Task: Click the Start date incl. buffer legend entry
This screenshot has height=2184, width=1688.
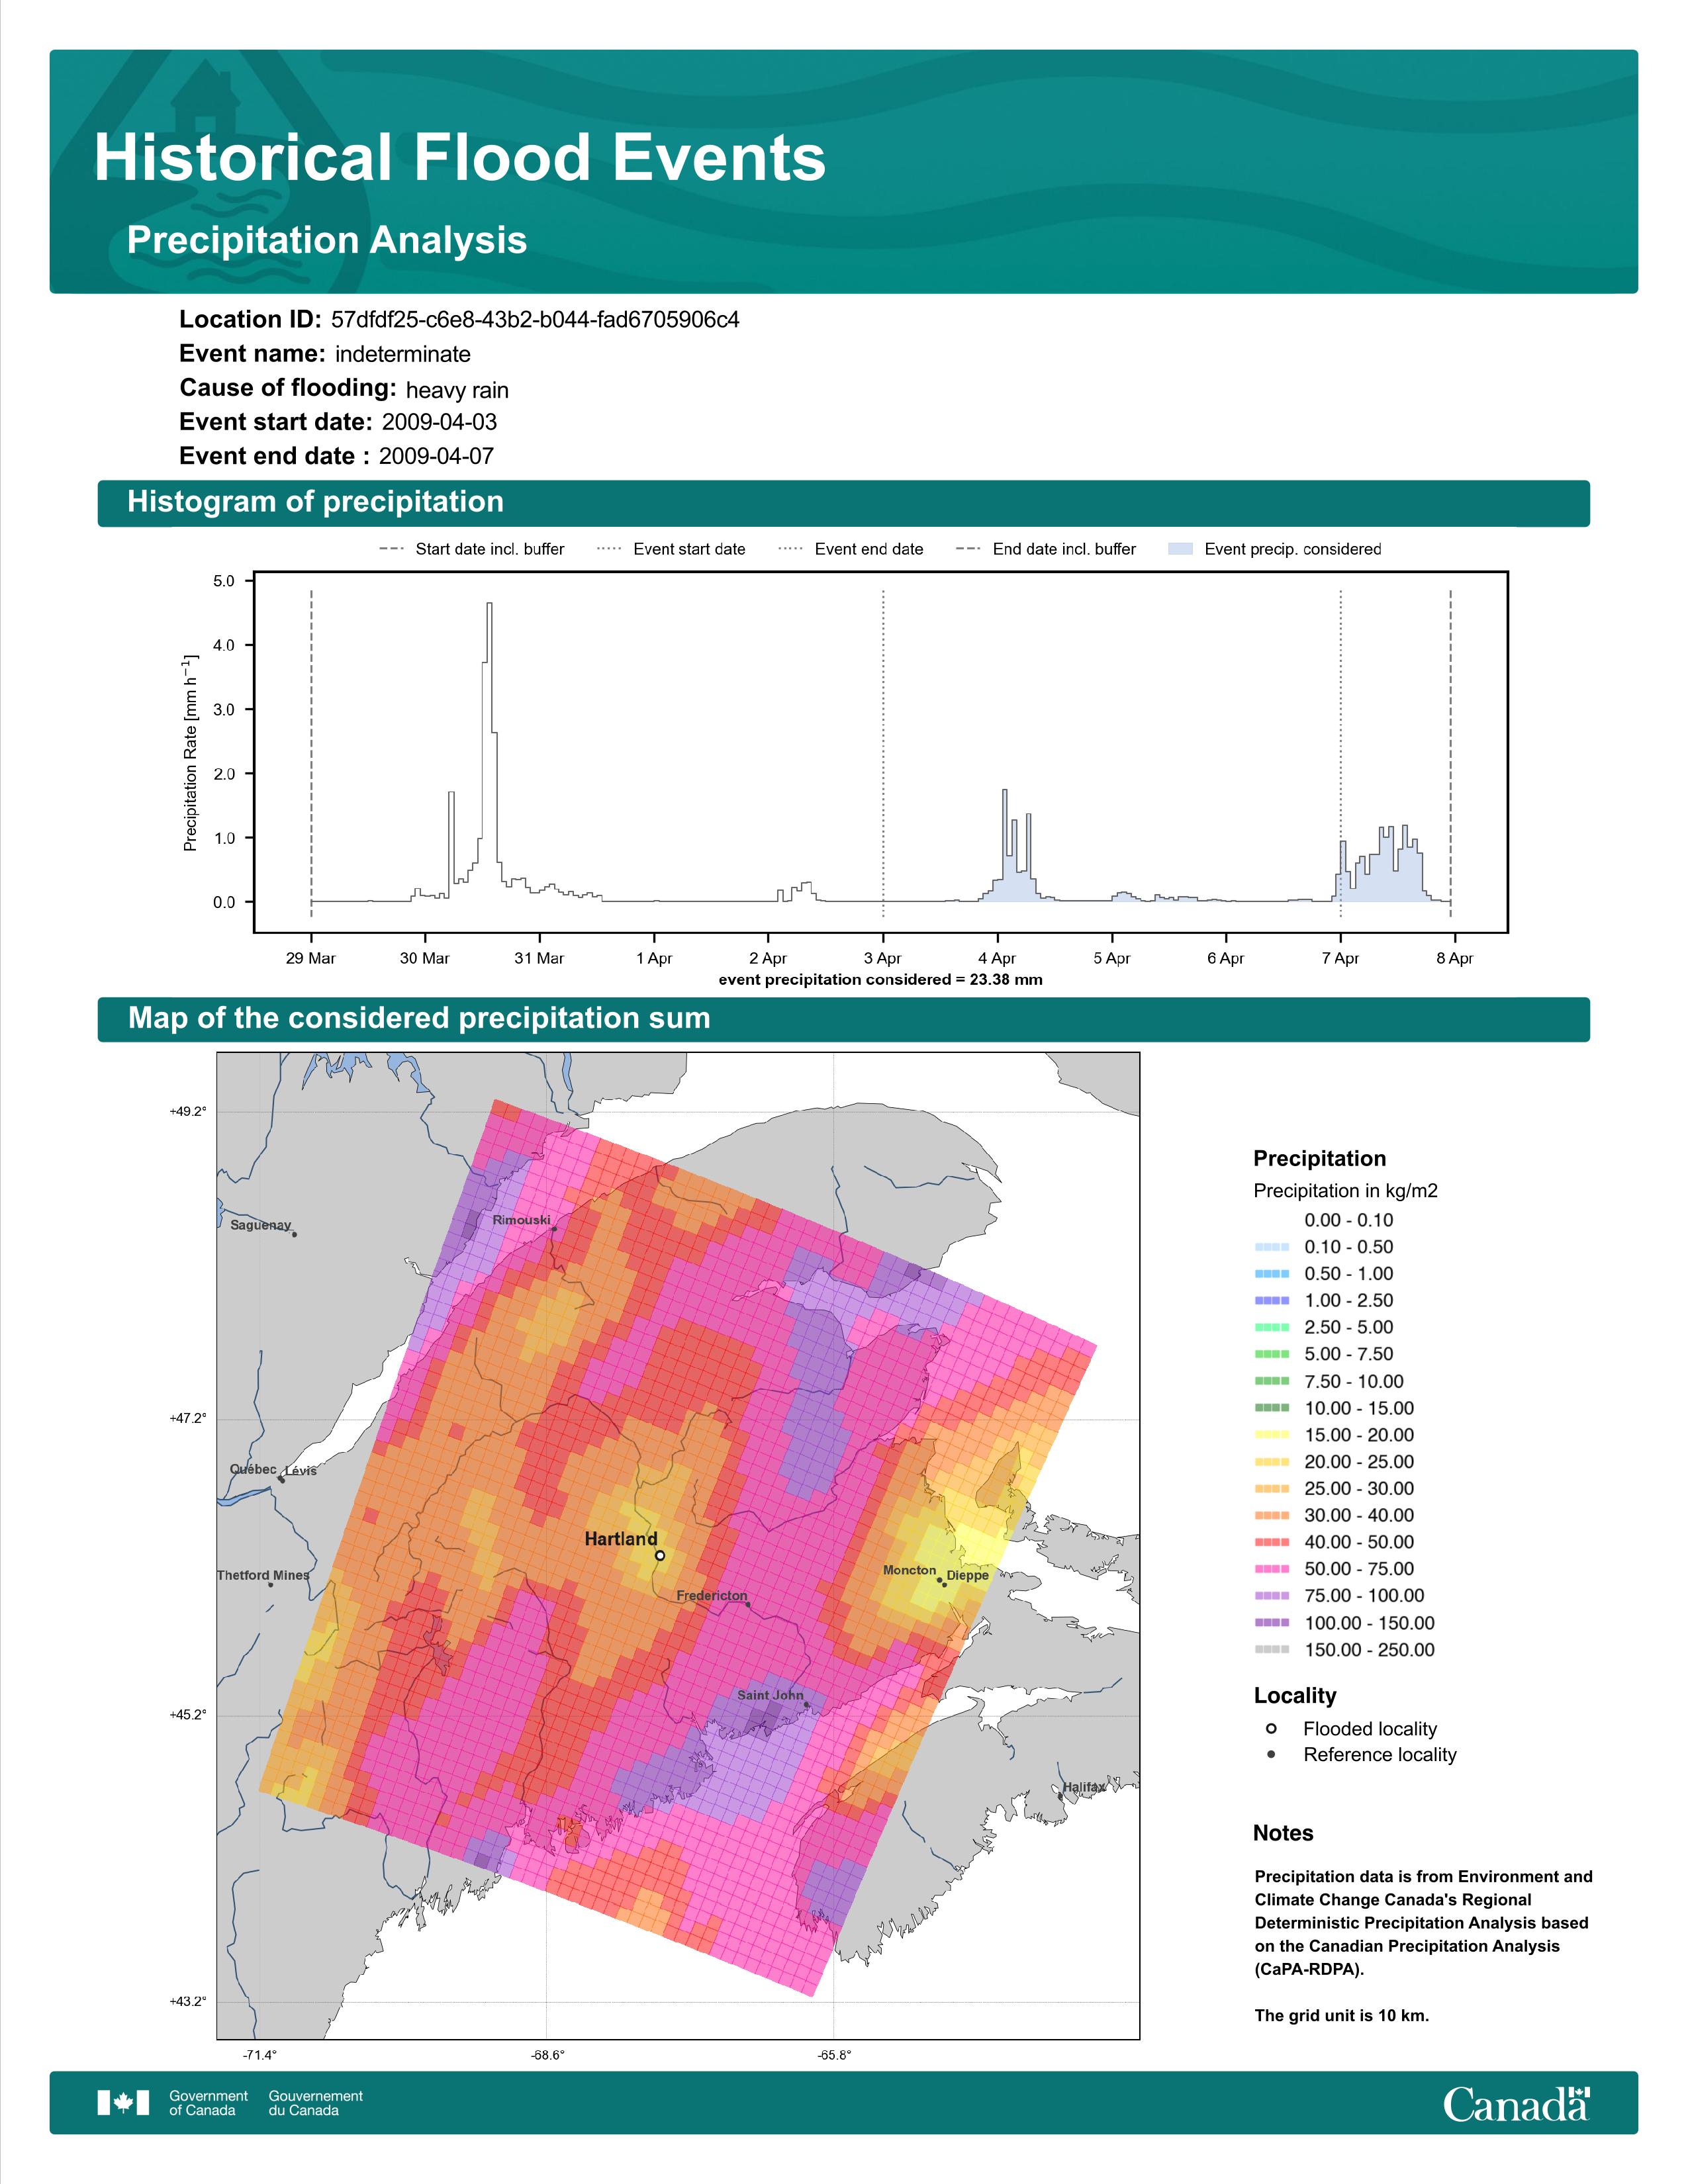Action: click(x=472, y=549)
